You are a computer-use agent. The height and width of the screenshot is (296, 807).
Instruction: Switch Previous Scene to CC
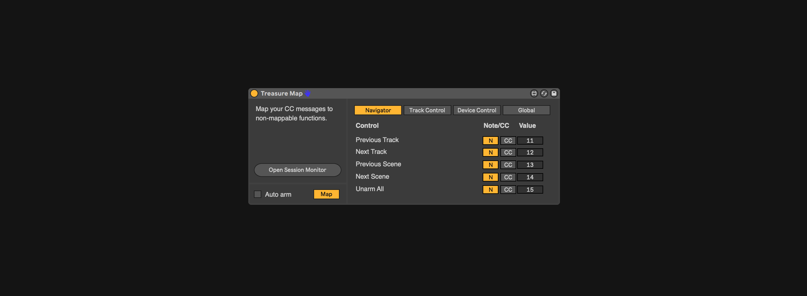[508, 165]
